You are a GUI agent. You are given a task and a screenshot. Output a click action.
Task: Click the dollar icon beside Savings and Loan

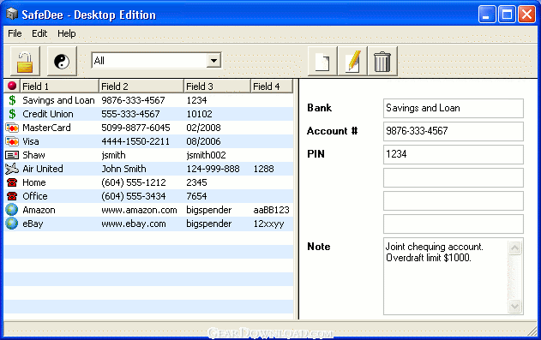coord(12,100)
